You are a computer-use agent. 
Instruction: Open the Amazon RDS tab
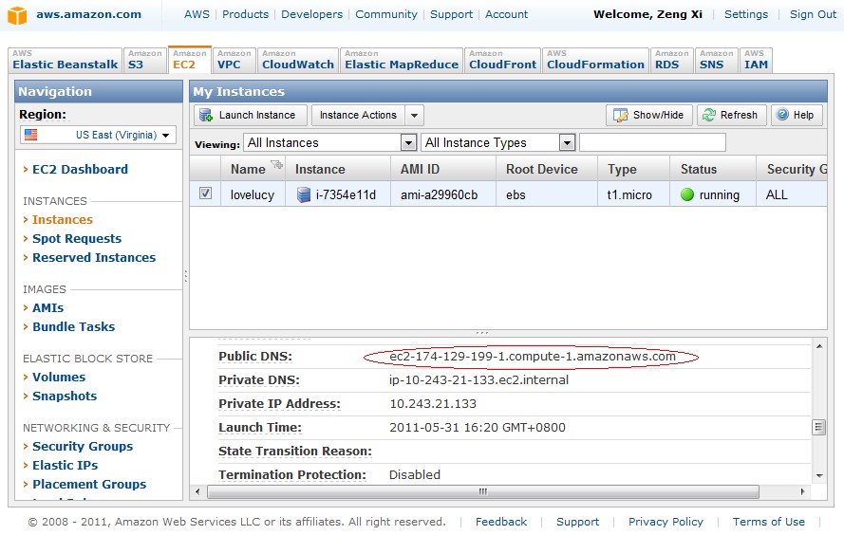coord(672,60)
